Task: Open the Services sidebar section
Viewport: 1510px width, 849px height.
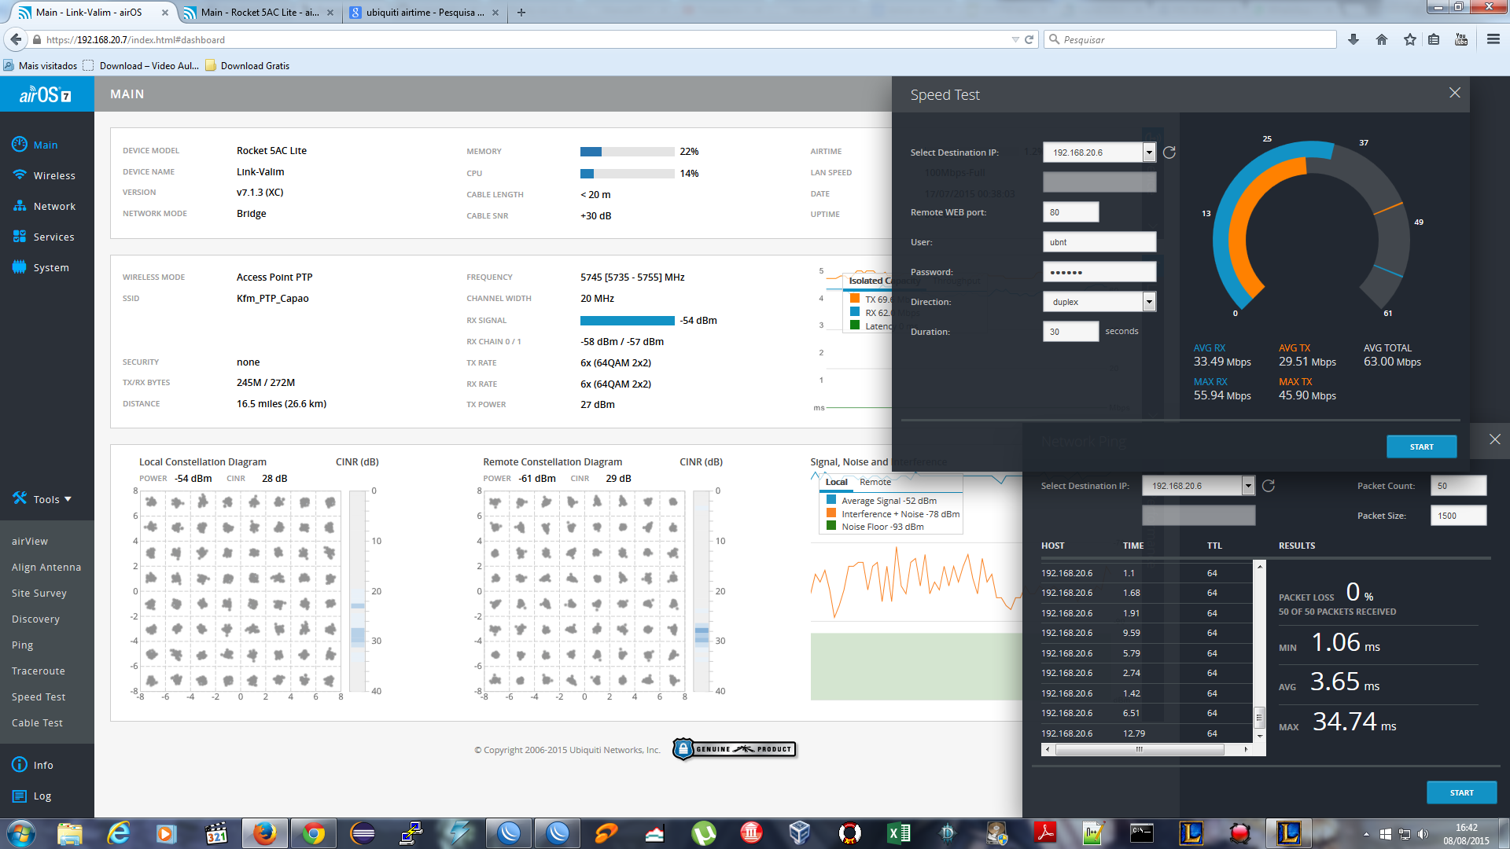Action: click(x=53, y=237)
